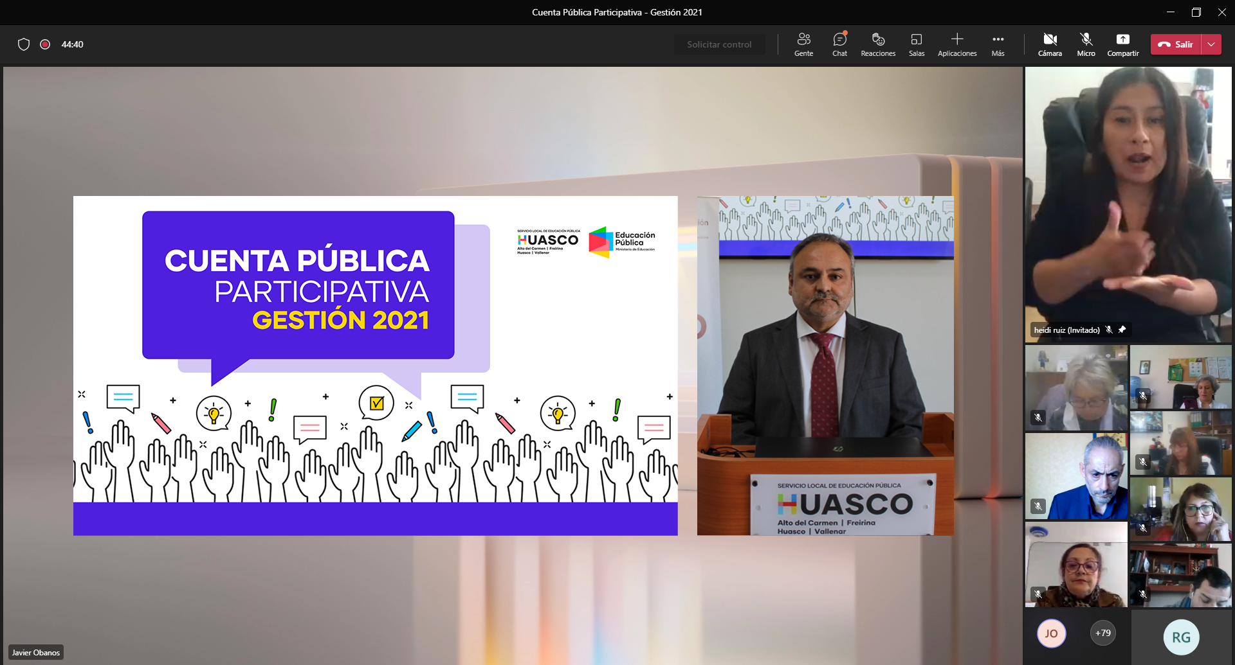
Task: Open the Más more options menu
Action: pyautogui.click(x=998, y=44)
